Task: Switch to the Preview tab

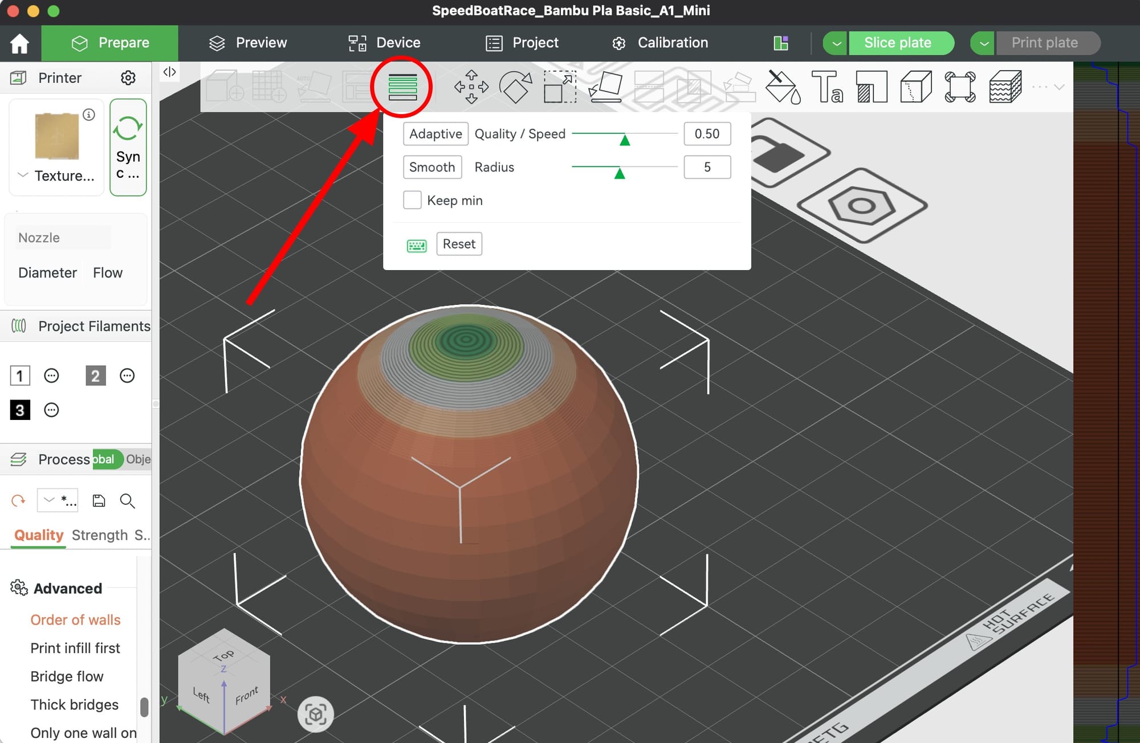Action: click(249, 43)
